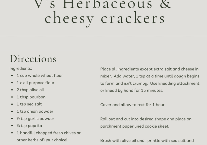Click the "¼ tsp paprika" ingredient
Image resolution: width=207 pixels, height=145 pixels.
29,126
